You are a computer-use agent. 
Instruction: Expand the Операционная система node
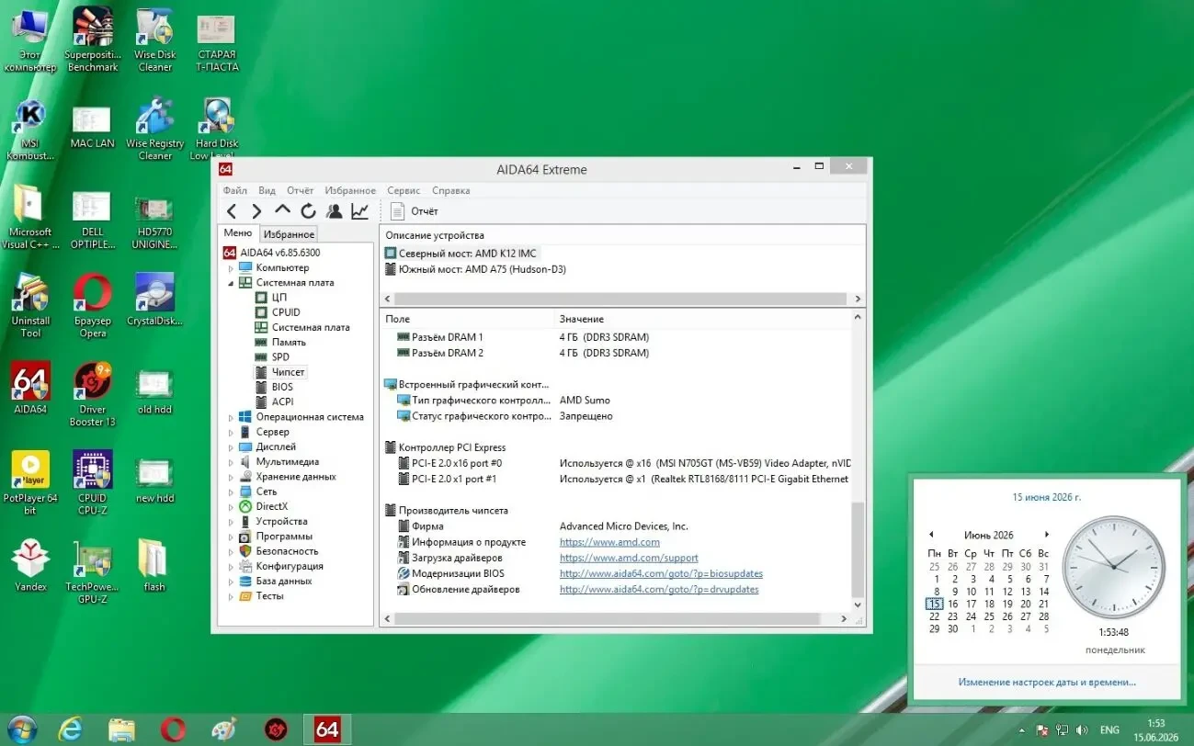232,417
